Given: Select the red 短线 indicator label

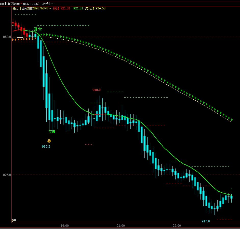Looking at the screenshot, I should 56,8.
